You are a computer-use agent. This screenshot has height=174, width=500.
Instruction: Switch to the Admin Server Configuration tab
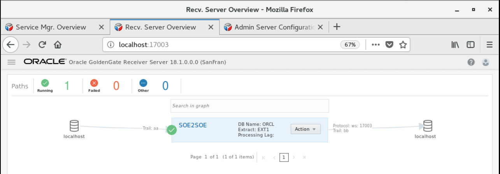point(274,27)
